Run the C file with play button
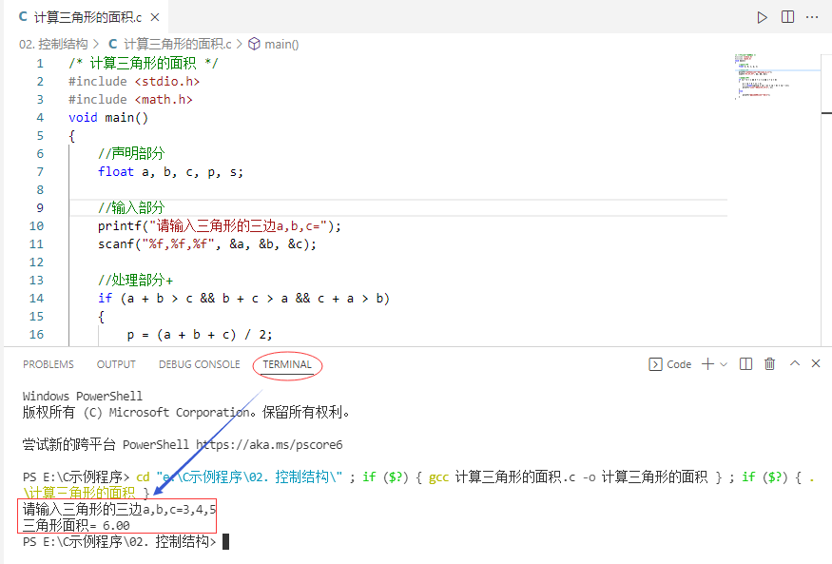 pyautogui.click(x=762, y=17)
